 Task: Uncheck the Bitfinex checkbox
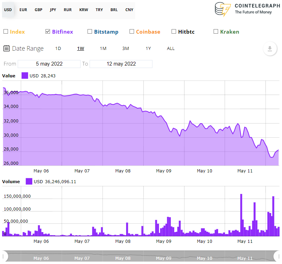click(48, 32)
